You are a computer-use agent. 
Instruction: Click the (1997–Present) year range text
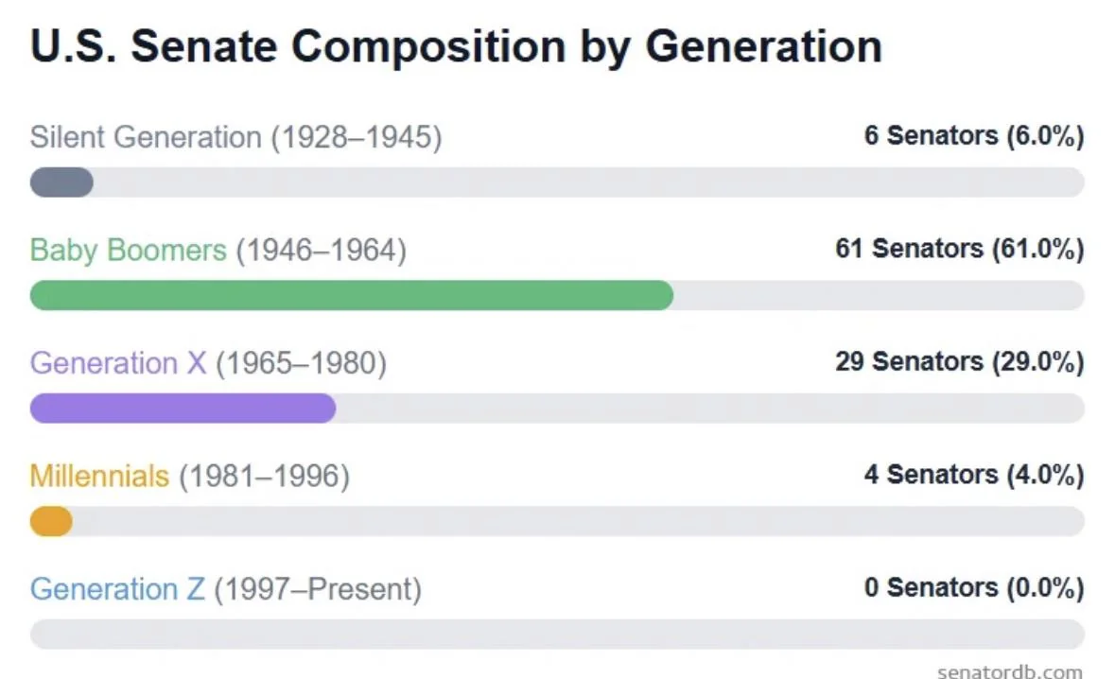[x=318, y=589]
